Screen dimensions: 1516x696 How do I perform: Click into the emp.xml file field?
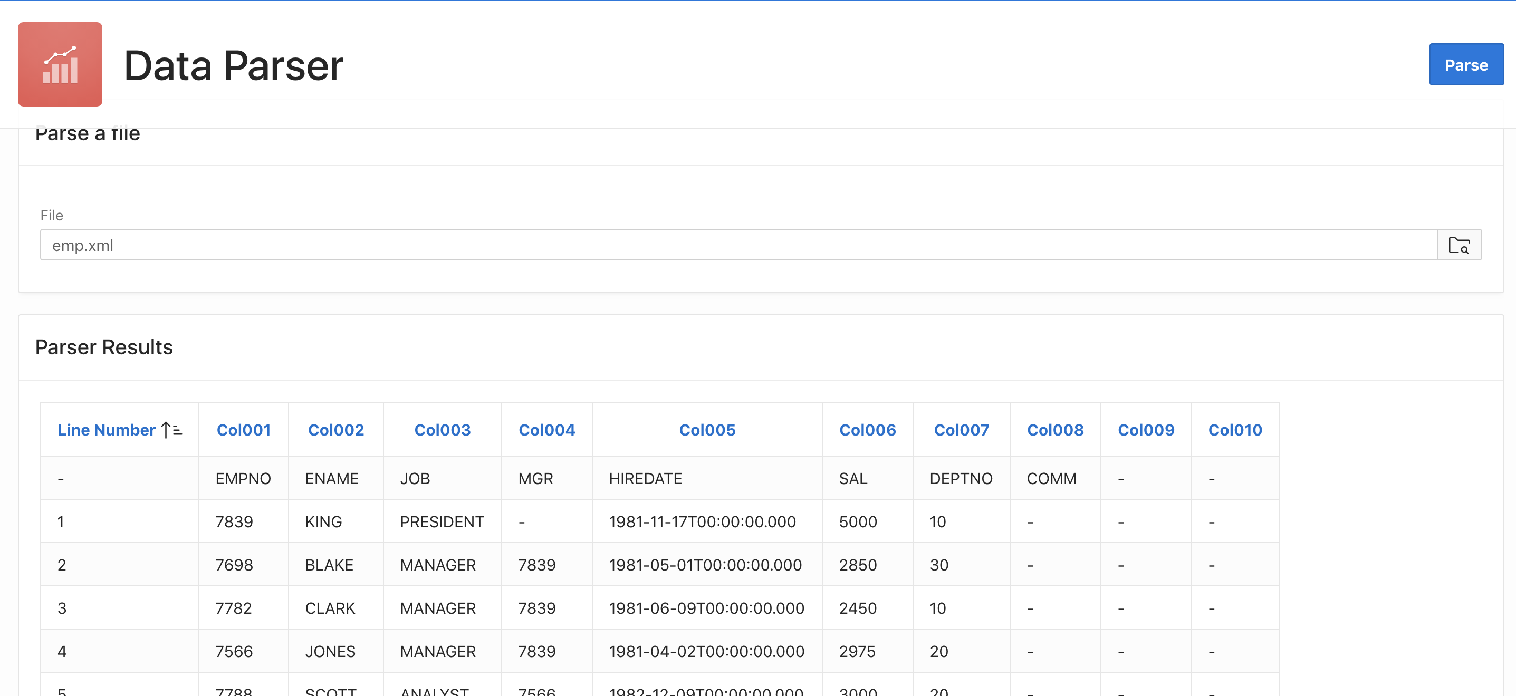(x=738, y=245)
